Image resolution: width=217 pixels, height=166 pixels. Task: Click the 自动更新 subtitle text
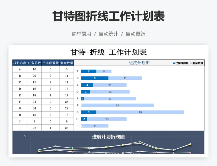click(135, 34)
